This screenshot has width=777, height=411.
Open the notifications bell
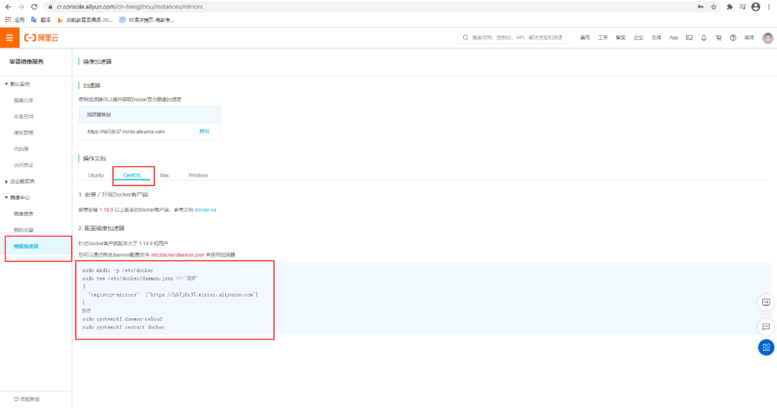(704, 38)
